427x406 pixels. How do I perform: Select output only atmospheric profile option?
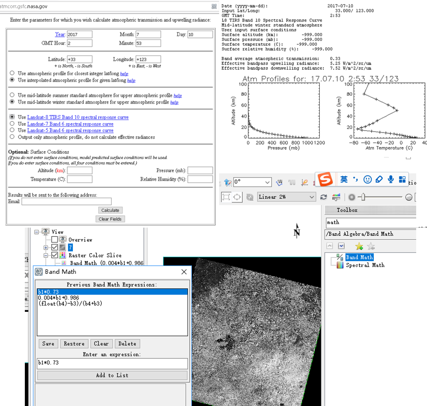[x=12, y=137]
